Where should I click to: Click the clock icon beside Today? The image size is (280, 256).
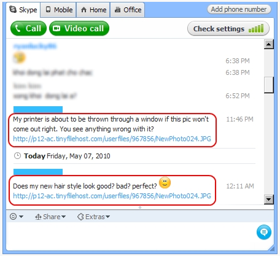(17, 156)
